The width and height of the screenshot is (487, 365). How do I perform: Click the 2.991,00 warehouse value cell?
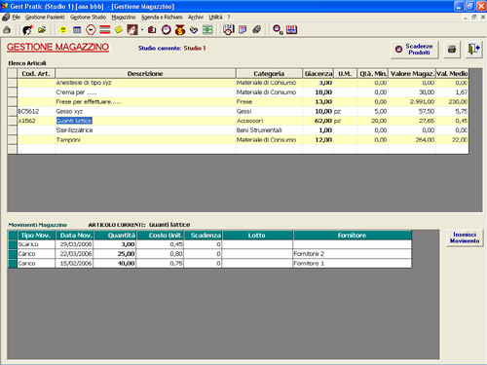(412, 102)
